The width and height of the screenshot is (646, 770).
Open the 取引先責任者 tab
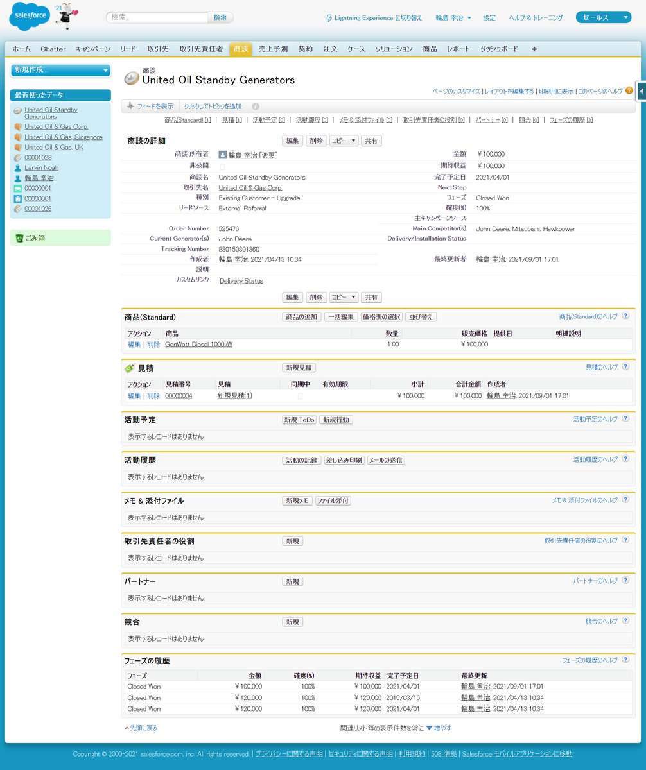click(x=201, y=49)
